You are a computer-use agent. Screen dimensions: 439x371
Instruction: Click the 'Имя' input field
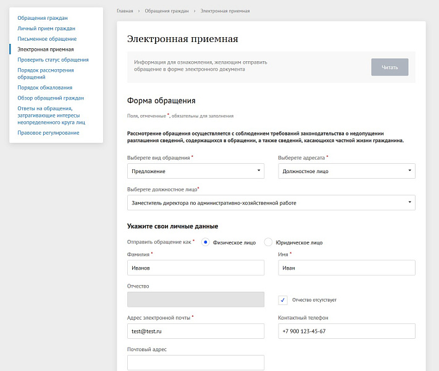(x=346, y=268)
